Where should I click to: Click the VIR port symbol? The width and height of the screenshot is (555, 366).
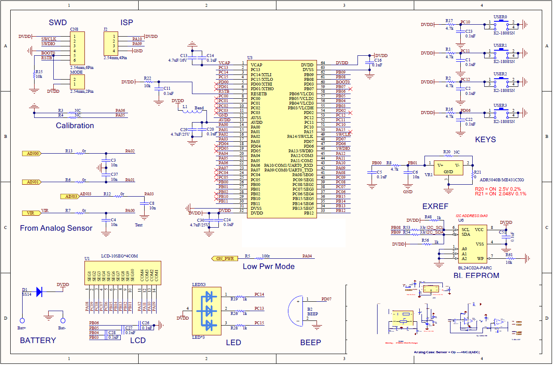[32, 213]
